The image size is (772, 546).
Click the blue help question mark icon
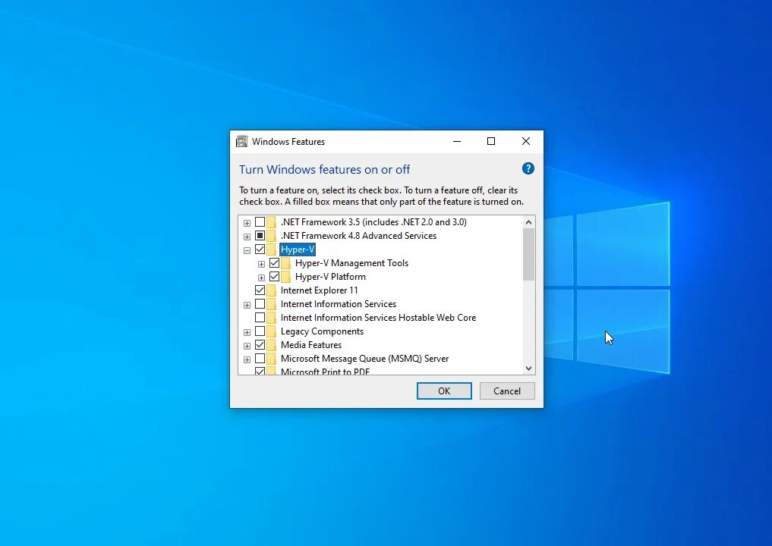tap(528, 168)
